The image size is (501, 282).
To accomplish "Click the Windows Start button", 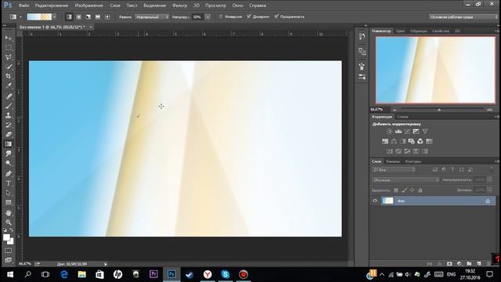I will (10, 274).
